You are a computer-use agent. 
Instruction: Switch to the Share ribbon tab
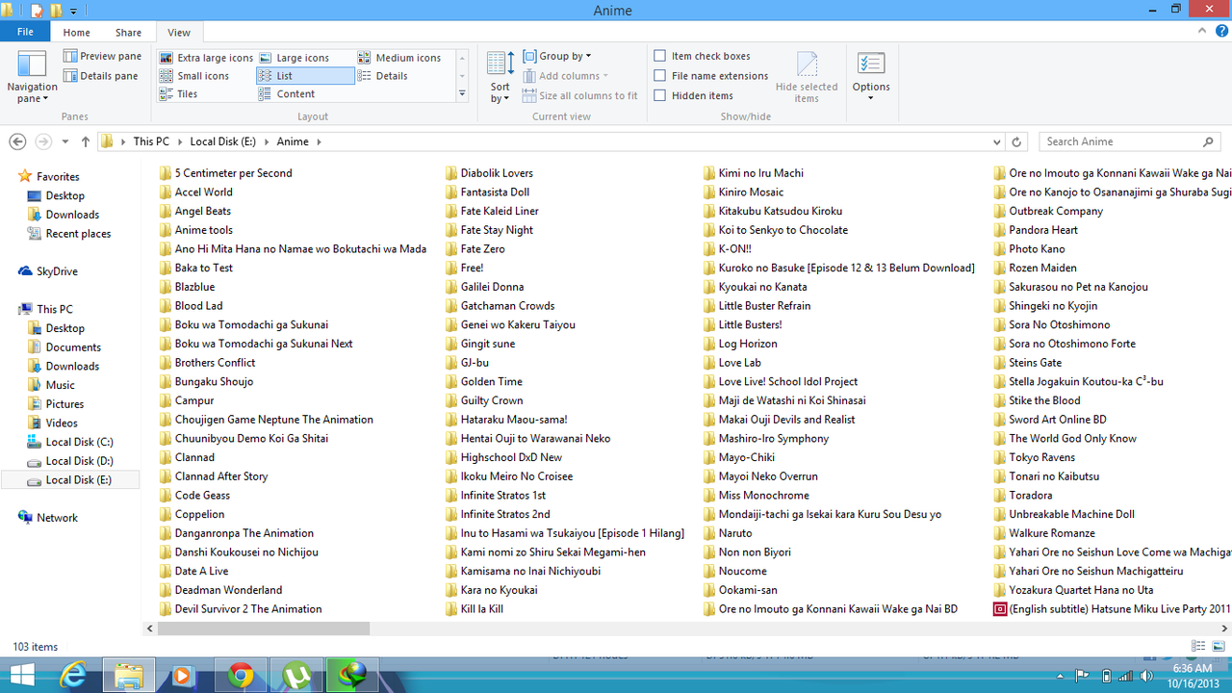[128, 33]
